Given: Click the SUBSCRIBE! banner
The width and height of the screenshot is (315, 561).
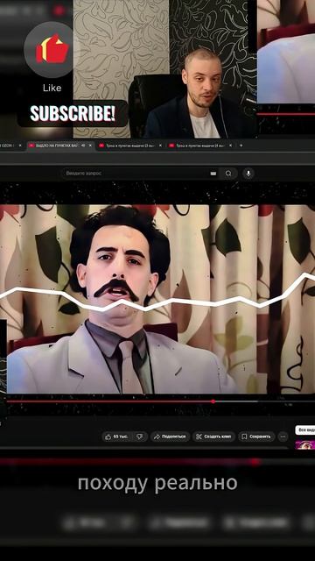Looking at the screenshot, I should [73, 114].
